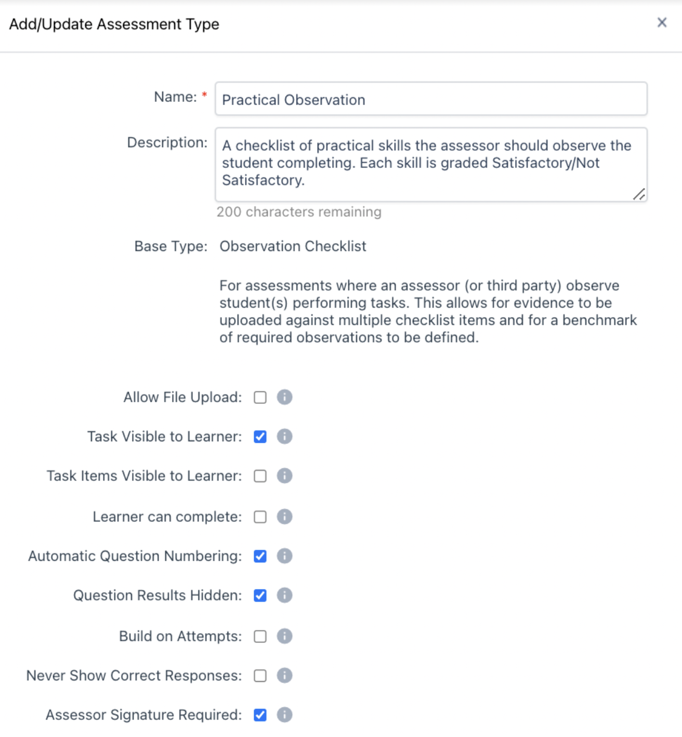Show info for Automatic Question Numbering
The width and height of the screenshot is (682, 737).
(284, 556)
